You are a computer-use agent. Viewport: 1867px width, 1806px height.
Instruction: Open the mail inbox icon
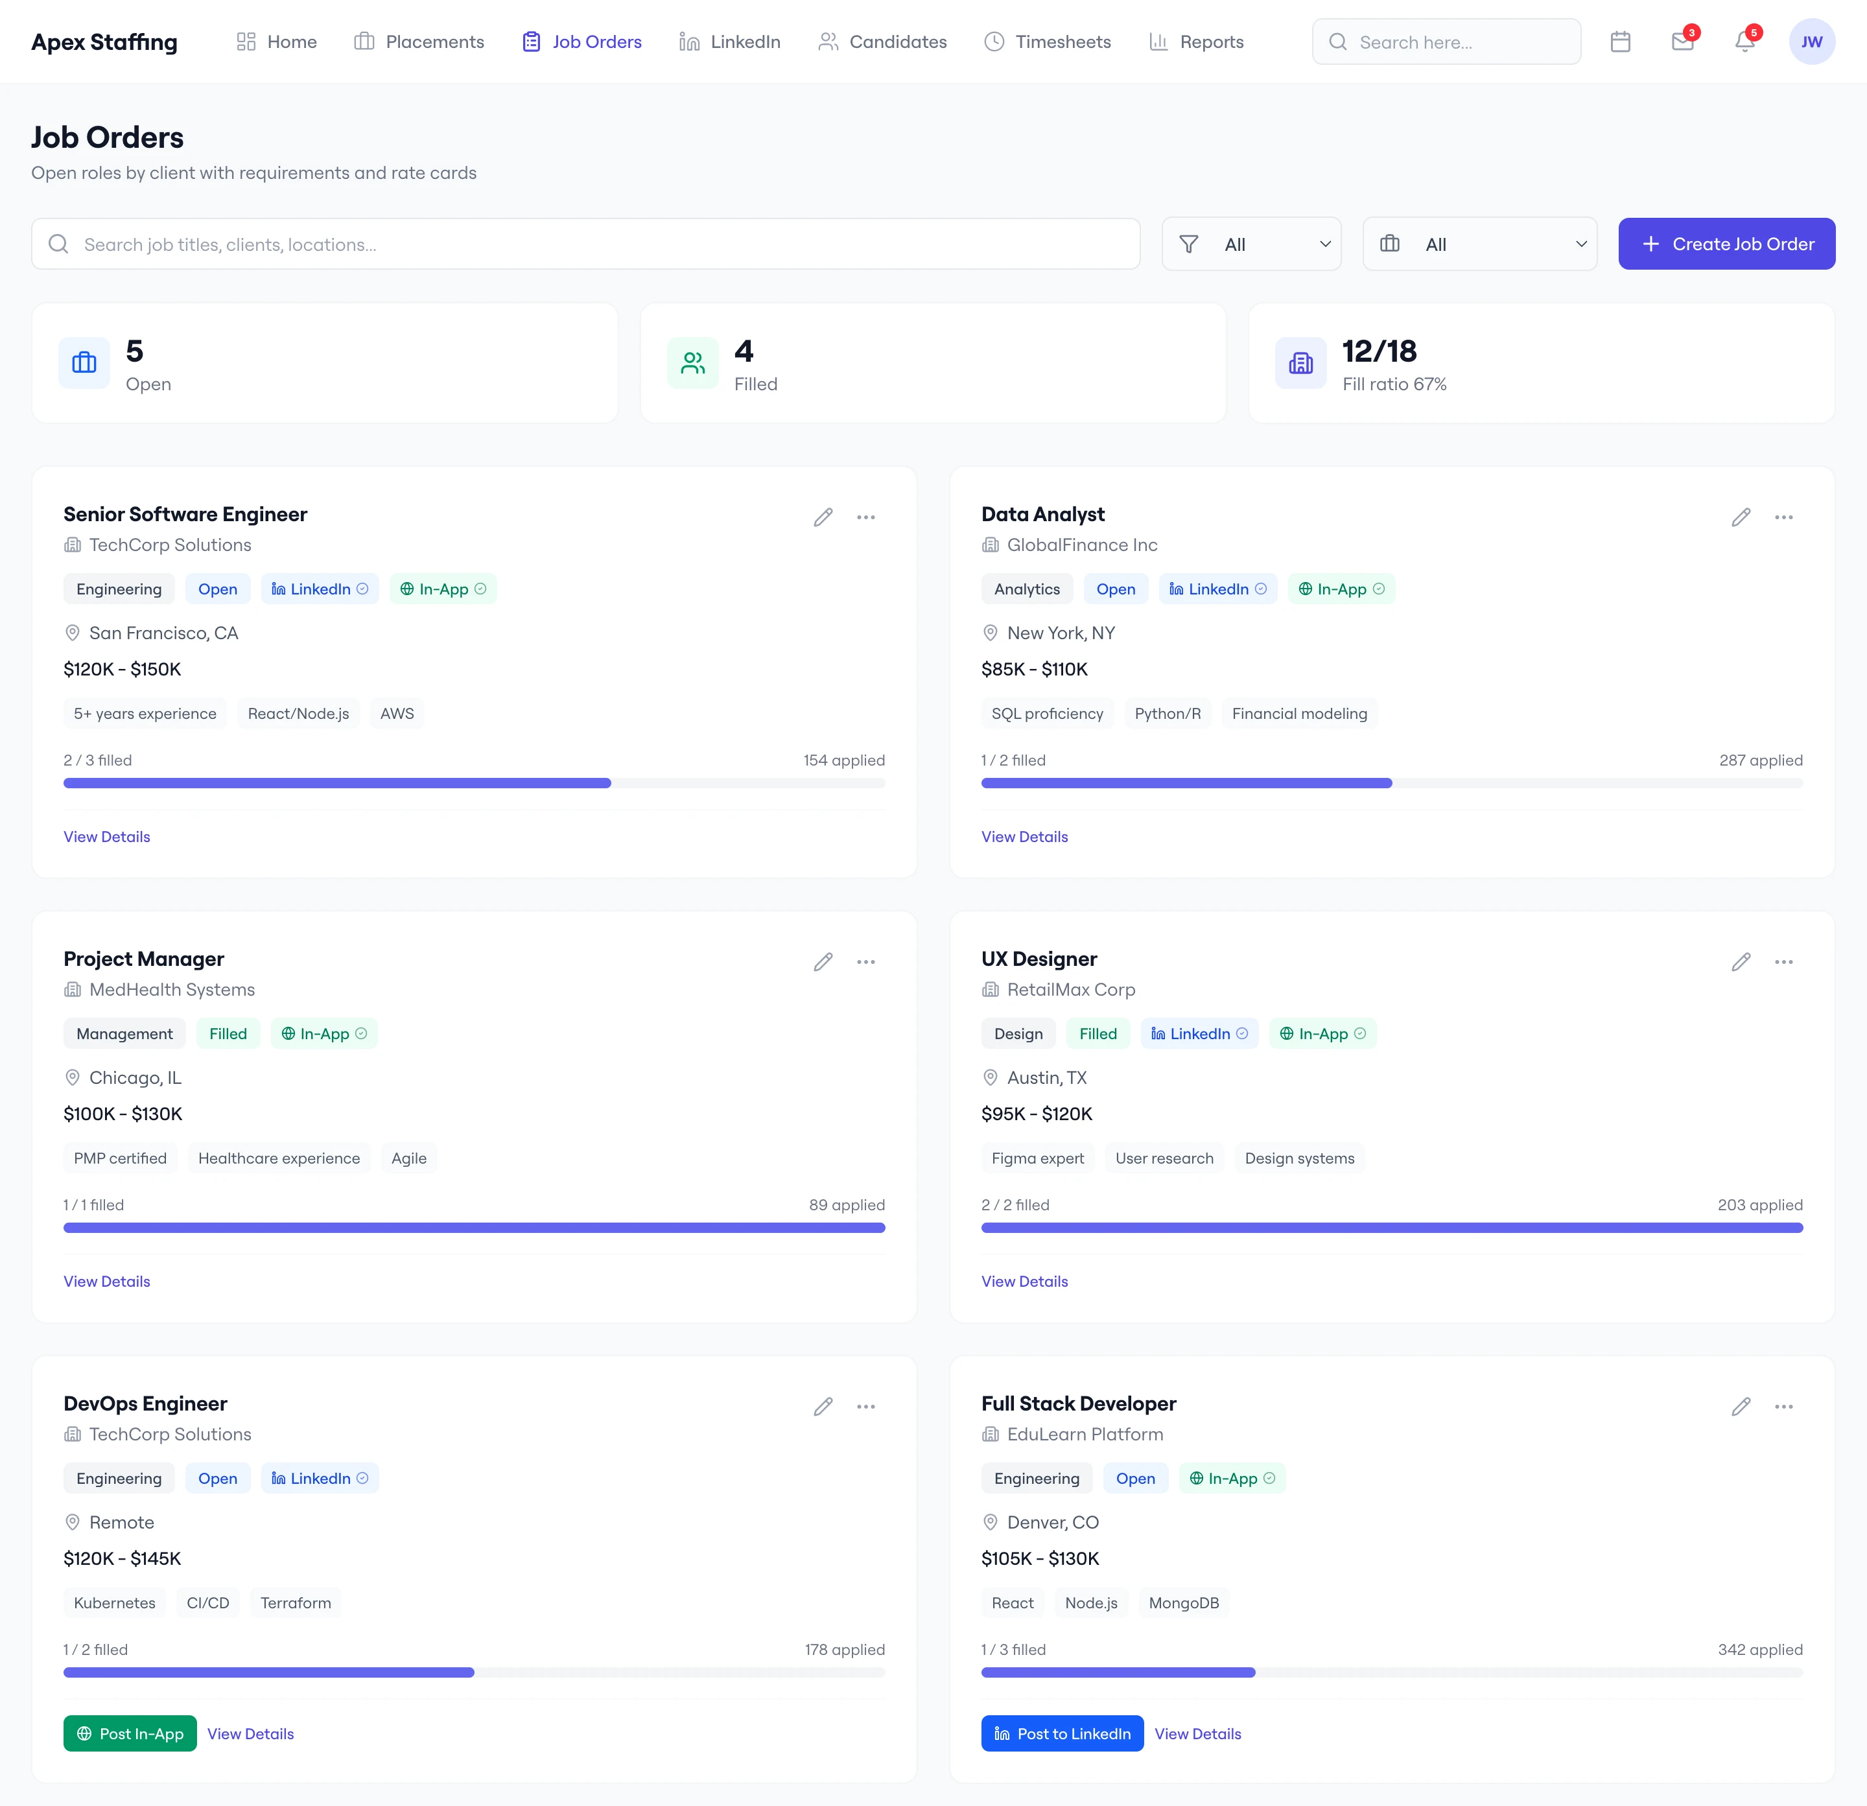coord(1682,42)
